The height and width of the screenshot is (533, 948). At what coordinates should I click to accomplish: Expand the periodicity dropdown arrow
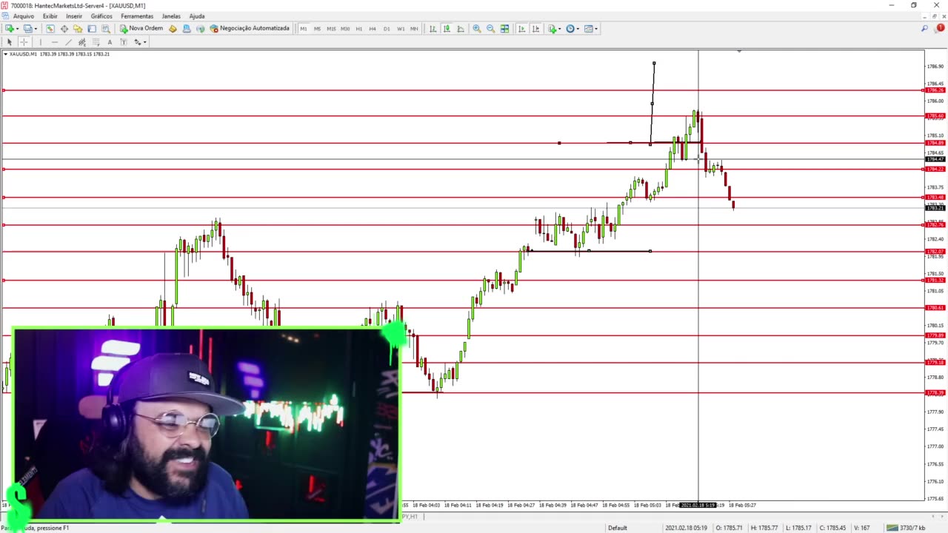578,29
